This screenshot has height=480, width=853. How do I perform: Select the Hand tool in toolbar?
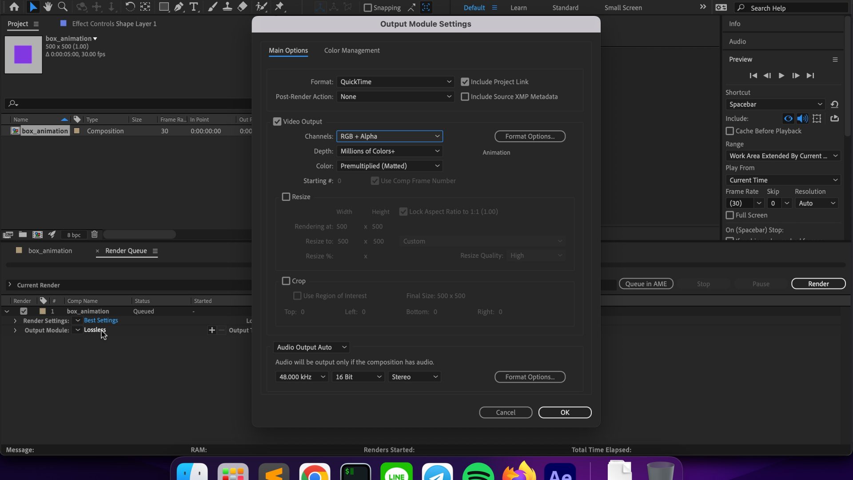click(48, 7)
